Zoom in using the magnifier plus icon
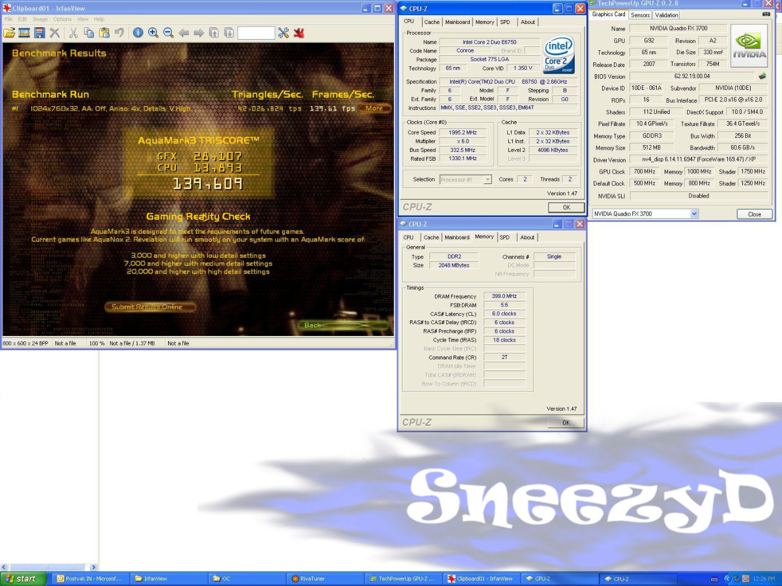The image size is (782, 586). click(x=153, y=33)
